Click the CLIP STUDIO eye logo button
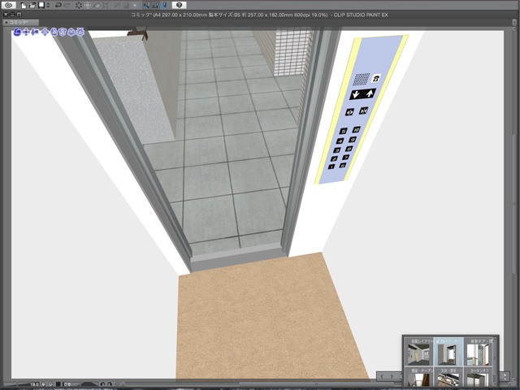Image resolution: width=520 pixels, height=390 pixels. [x=9, y=5]
